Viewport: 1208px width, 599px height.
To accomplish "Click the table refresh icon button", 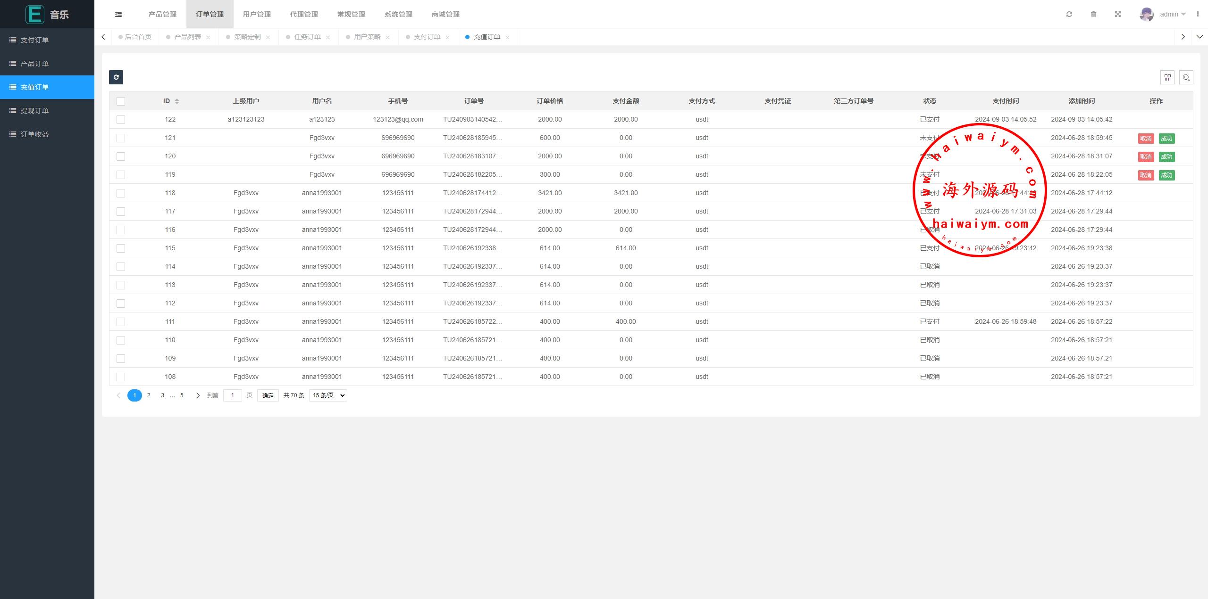I will point(116,77).
